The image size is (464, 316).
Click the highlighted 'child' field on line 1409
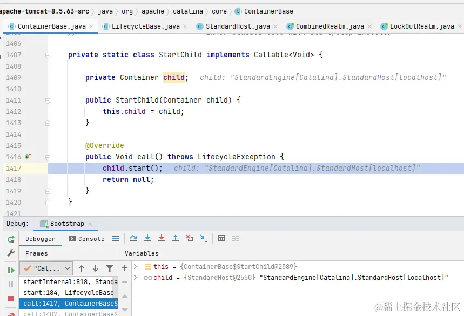pos(174,78)
